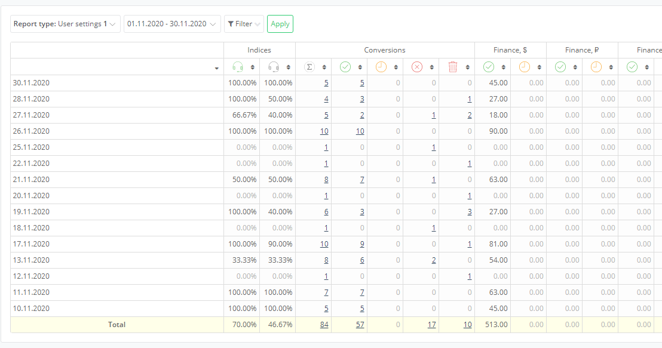662x348 pixels.
Task: Open rejected conversions link 17 in Total row
Action: (431, 325)
